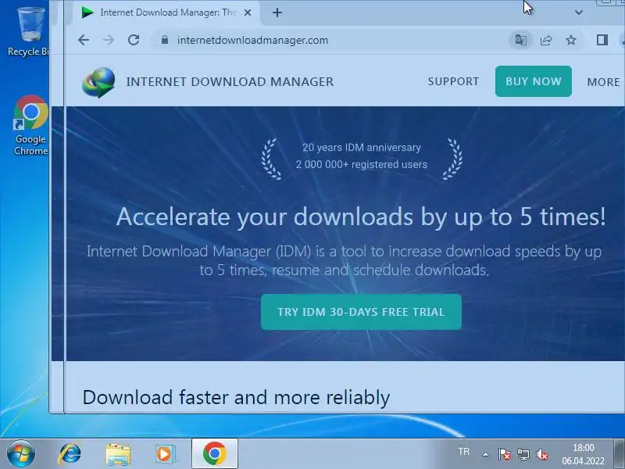Click the '2 000 000+ registered users' text

pyautogui.click(x=362, y=164)
